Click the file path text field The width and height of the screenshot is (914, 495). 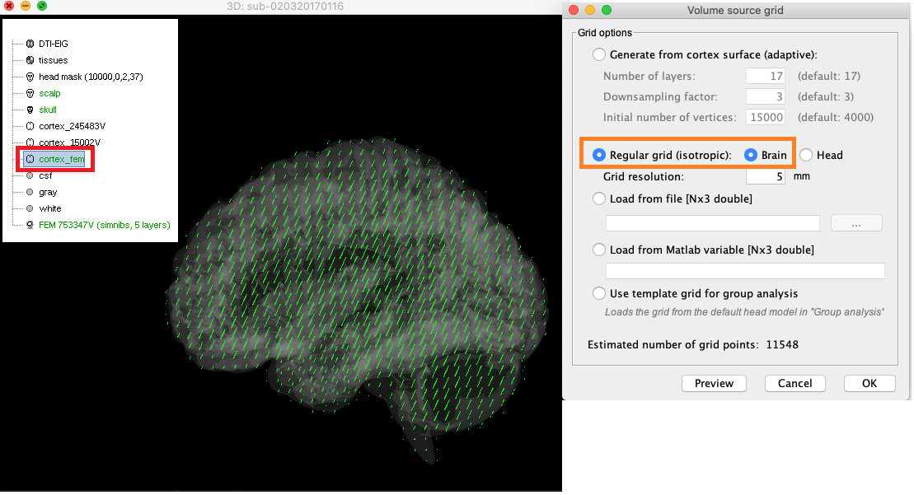tap(713, 223)
